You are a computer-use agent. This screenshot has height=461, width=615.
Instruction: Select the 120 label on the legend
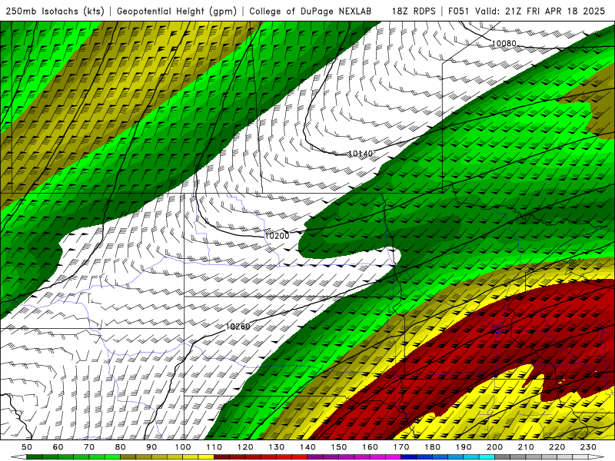click(245, 447)
